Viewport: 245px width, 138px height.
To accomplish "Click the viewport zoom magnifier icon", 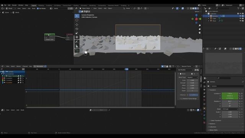I will tap(199, 26).
